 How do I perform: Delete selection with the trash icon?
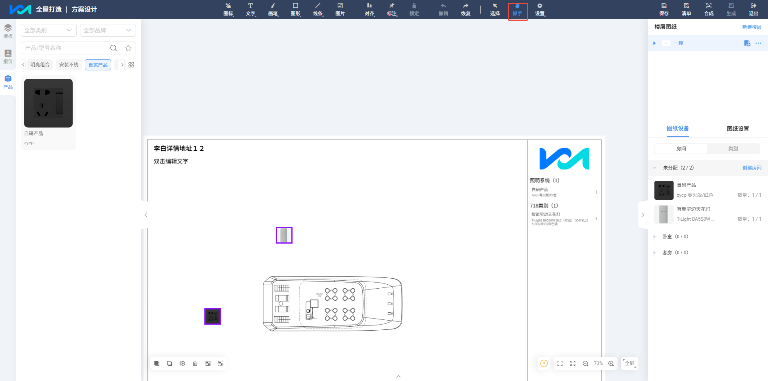tap(195, 363)
